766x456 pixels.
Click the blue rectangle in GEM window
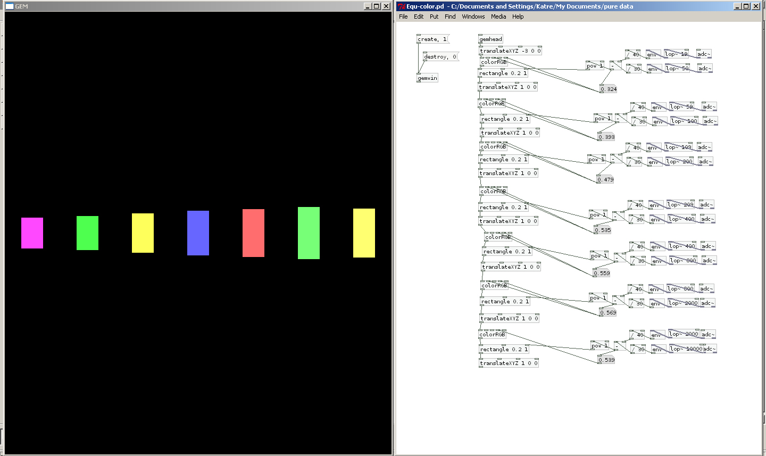(198, 233)
